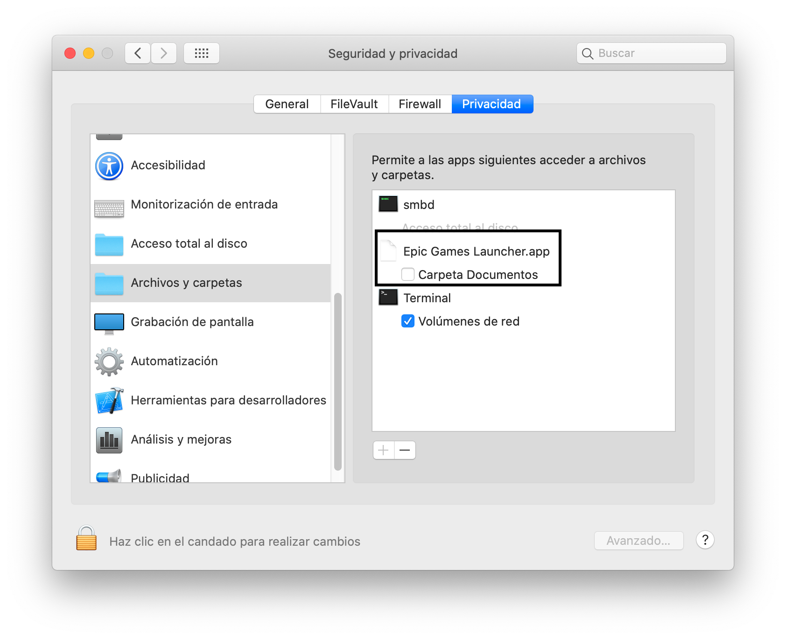The image size is (786, 639).
Task: Select Herramientas para desarrolladores category
Action: tap(211, 401)
